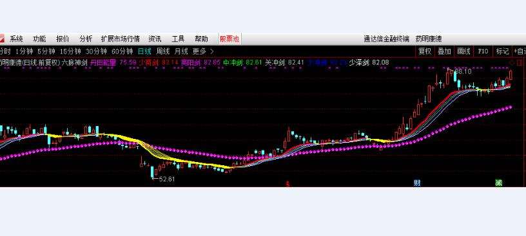Click the red marker icon on bottom axis

point(287,184)
